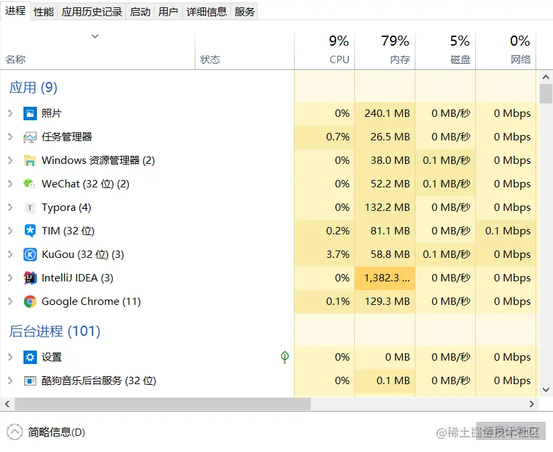This screenshot has width=553, height=452.
Task: Click the TIM app icon
Action: click(x=30, y=231)
